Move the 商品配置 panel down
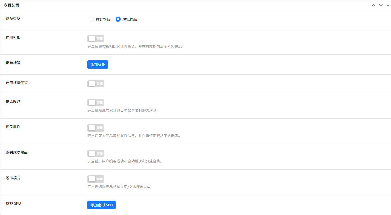The width and height of the screenshot is (391, 215). [381, 5]
